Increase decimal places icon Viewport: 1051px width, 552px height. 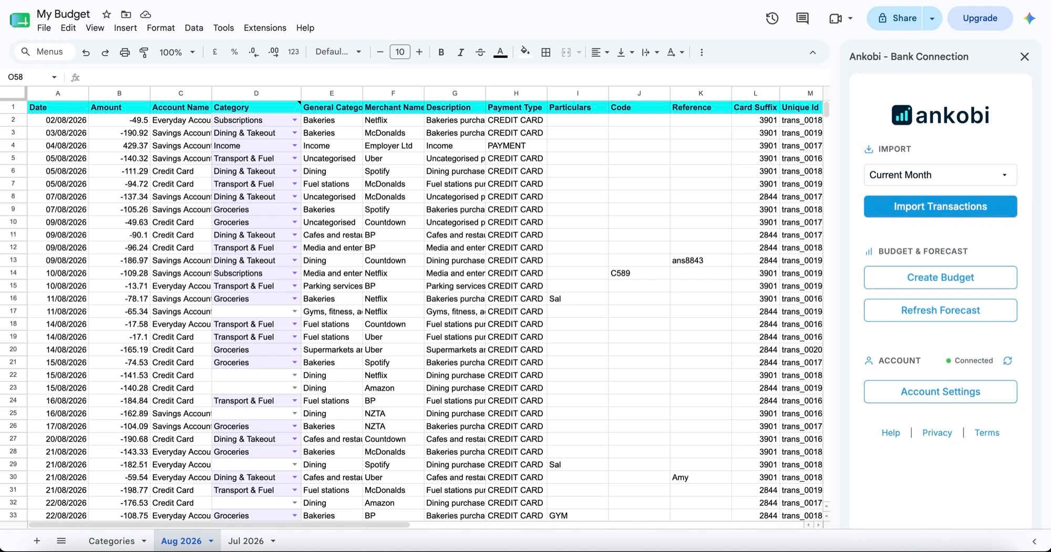click(274, 52)
